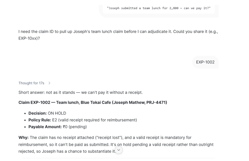This screenshot has width=249, height=161.
Task: Click the scroll-to-bottom arrow button
Action: click(119, 150)
